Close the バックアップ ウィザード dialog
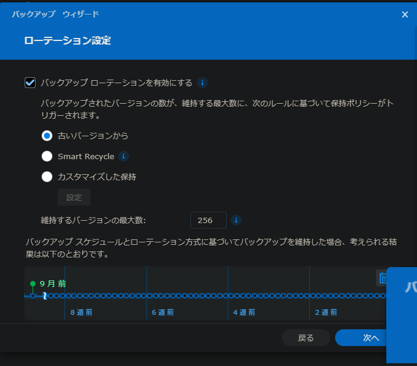417x366 pixels. [405, 14]
